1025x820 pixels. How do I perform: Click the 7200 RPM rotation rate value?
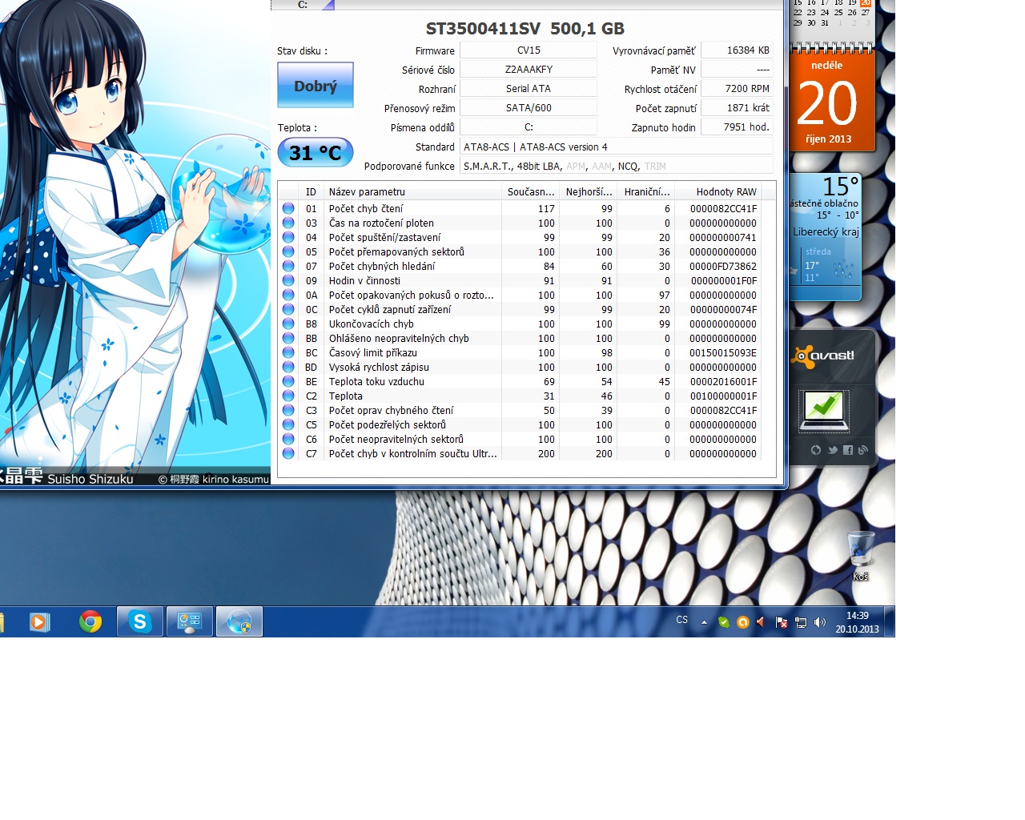[737, 88]
